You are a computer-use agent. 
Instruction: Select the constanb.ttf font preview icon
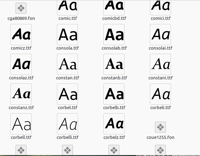tap(114, 64)
